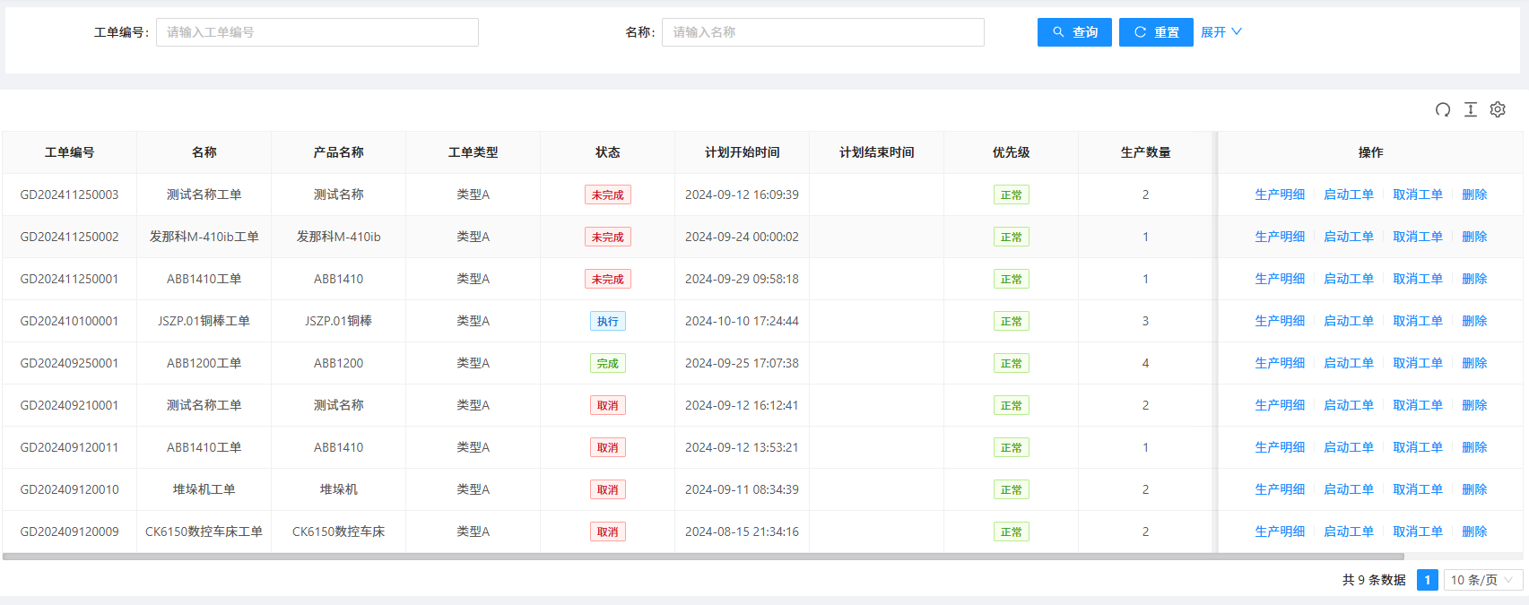This screenshot has width=1529, height=605.
Task: Click 删除 for GD202409250001
Action: (1474, 363)
